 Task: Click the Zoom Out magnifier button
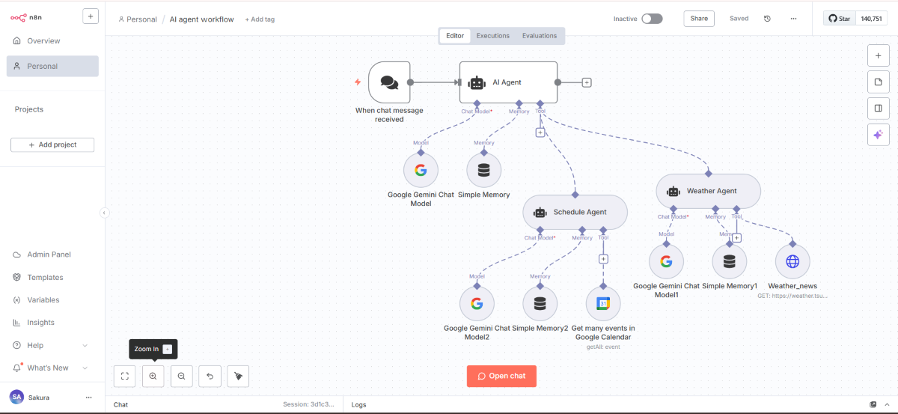pos(181,376)
